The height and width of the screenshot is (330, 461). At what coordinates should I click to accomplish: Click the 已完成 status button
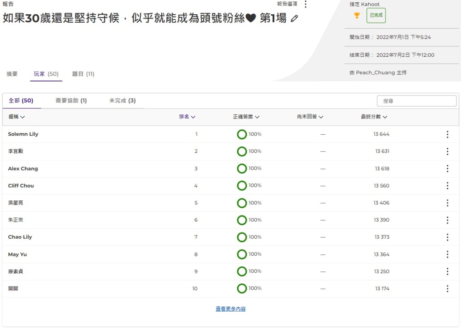point(376,15)
